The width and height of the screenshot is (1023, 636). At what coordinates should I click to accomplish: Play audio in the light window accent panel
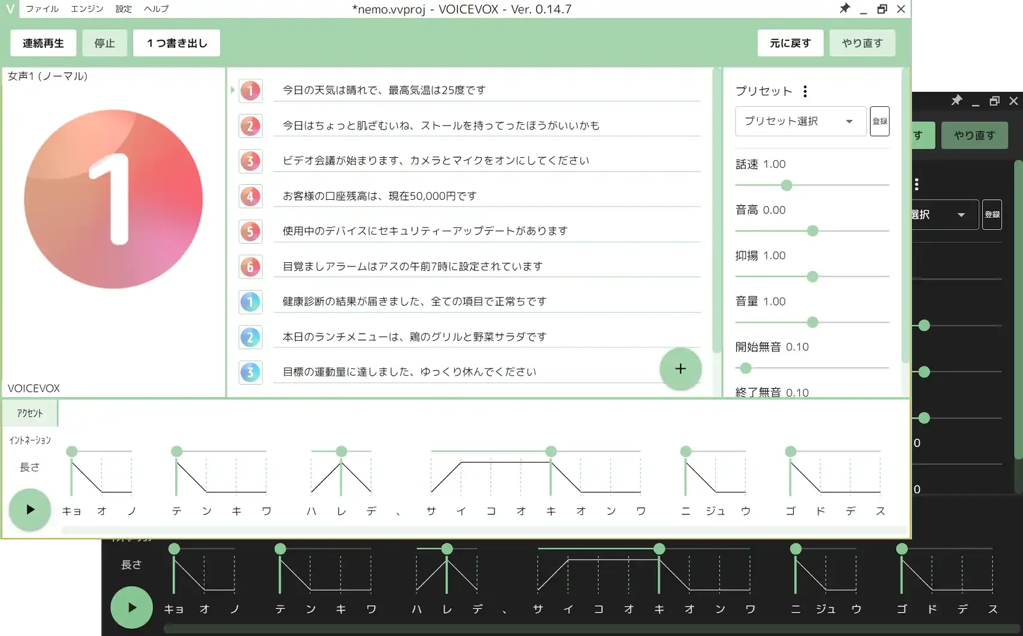click(x=29, y=509)
